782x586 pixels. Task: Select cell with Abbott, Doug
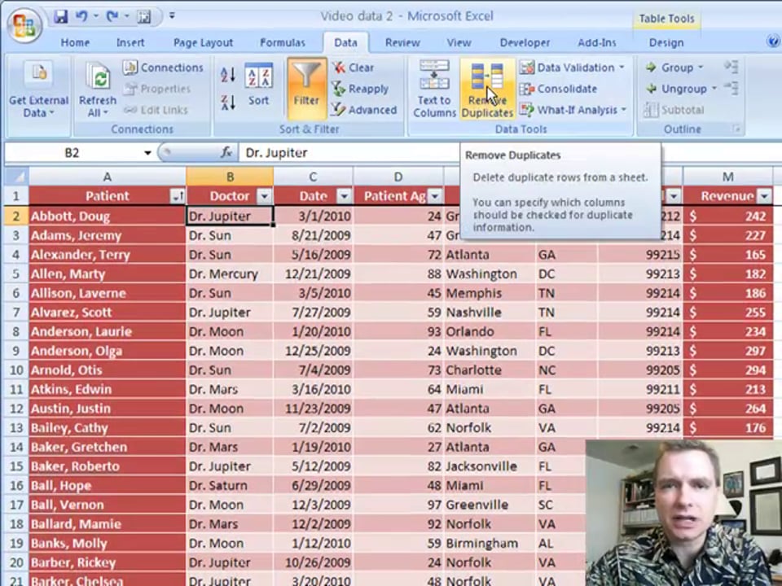(108, 216)
